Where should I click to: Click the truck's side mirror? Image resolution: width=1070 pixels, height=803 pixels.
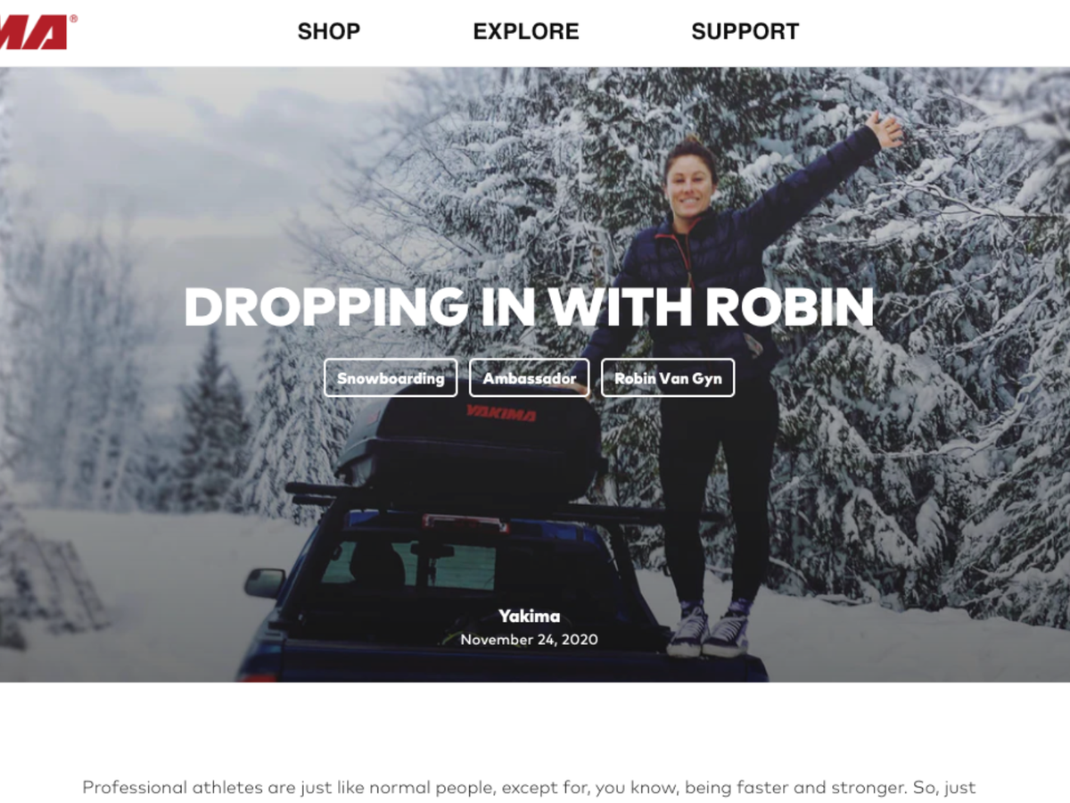265,583
